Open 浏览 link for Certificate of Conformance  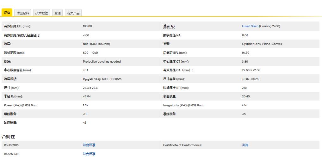point(245,145)
